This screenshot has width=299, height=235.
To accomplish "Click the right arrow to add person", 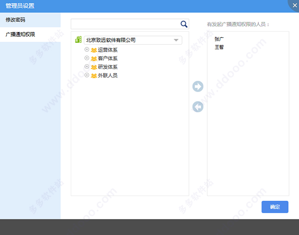I will [x=198, y=87].
